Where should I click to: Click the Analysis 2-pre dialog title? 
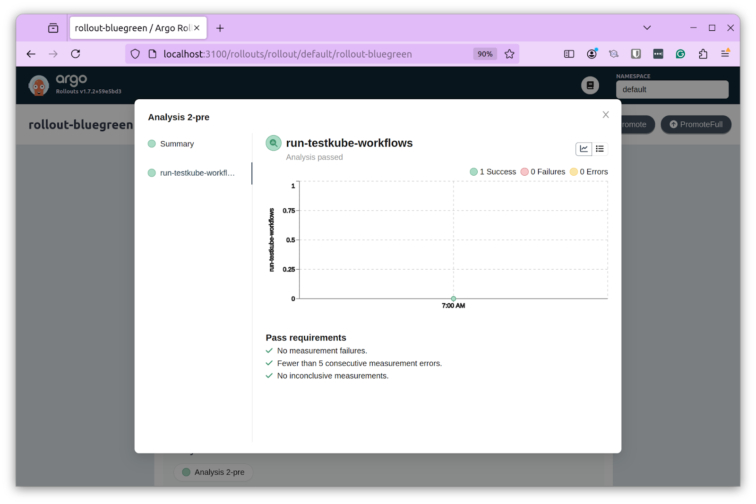[179, 117]
